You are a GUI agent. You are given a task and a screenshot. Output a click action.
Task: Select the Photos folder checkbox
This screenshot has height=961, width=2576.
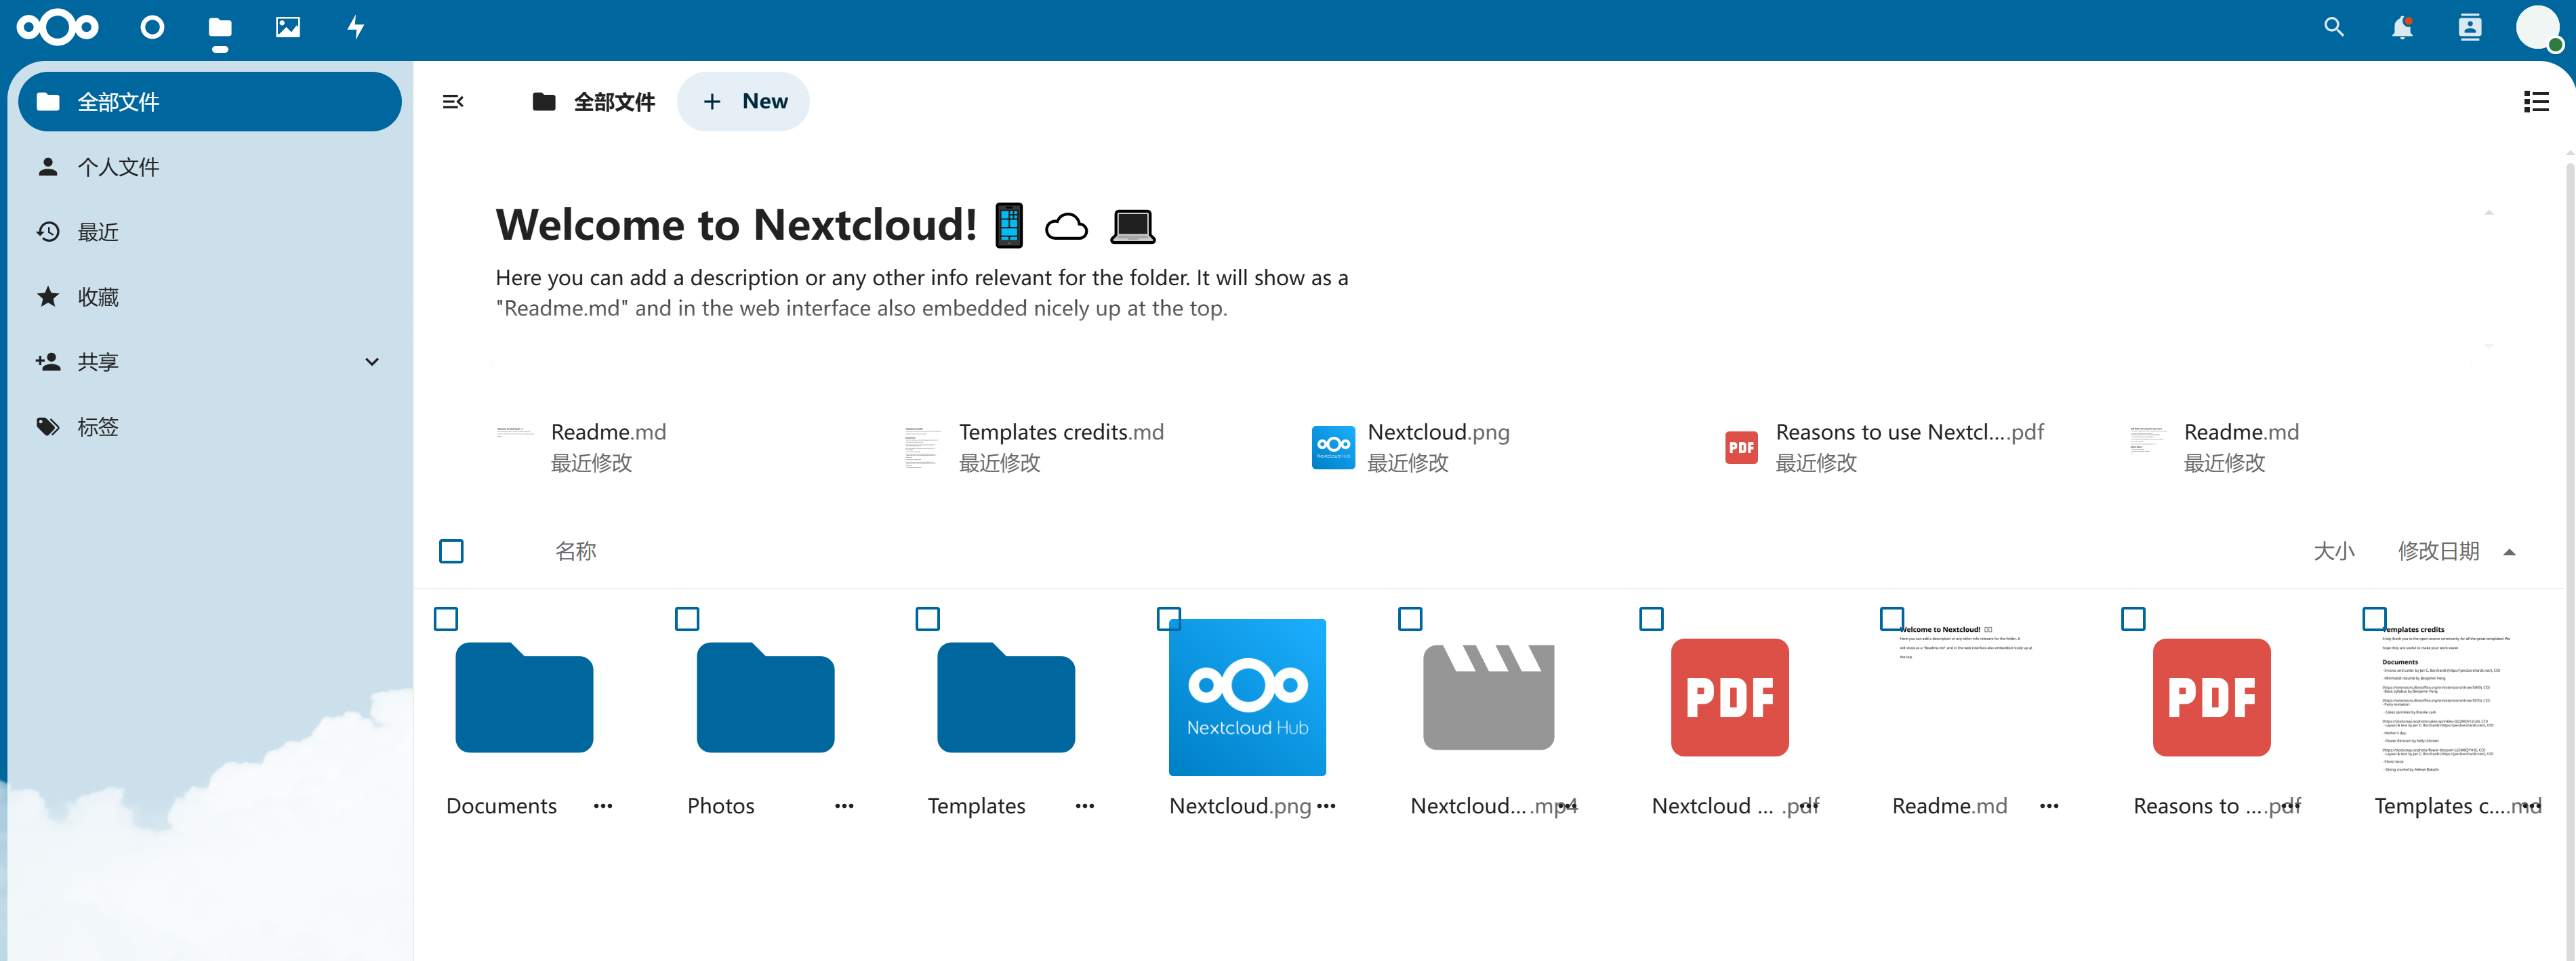click(x=687, y=620)
